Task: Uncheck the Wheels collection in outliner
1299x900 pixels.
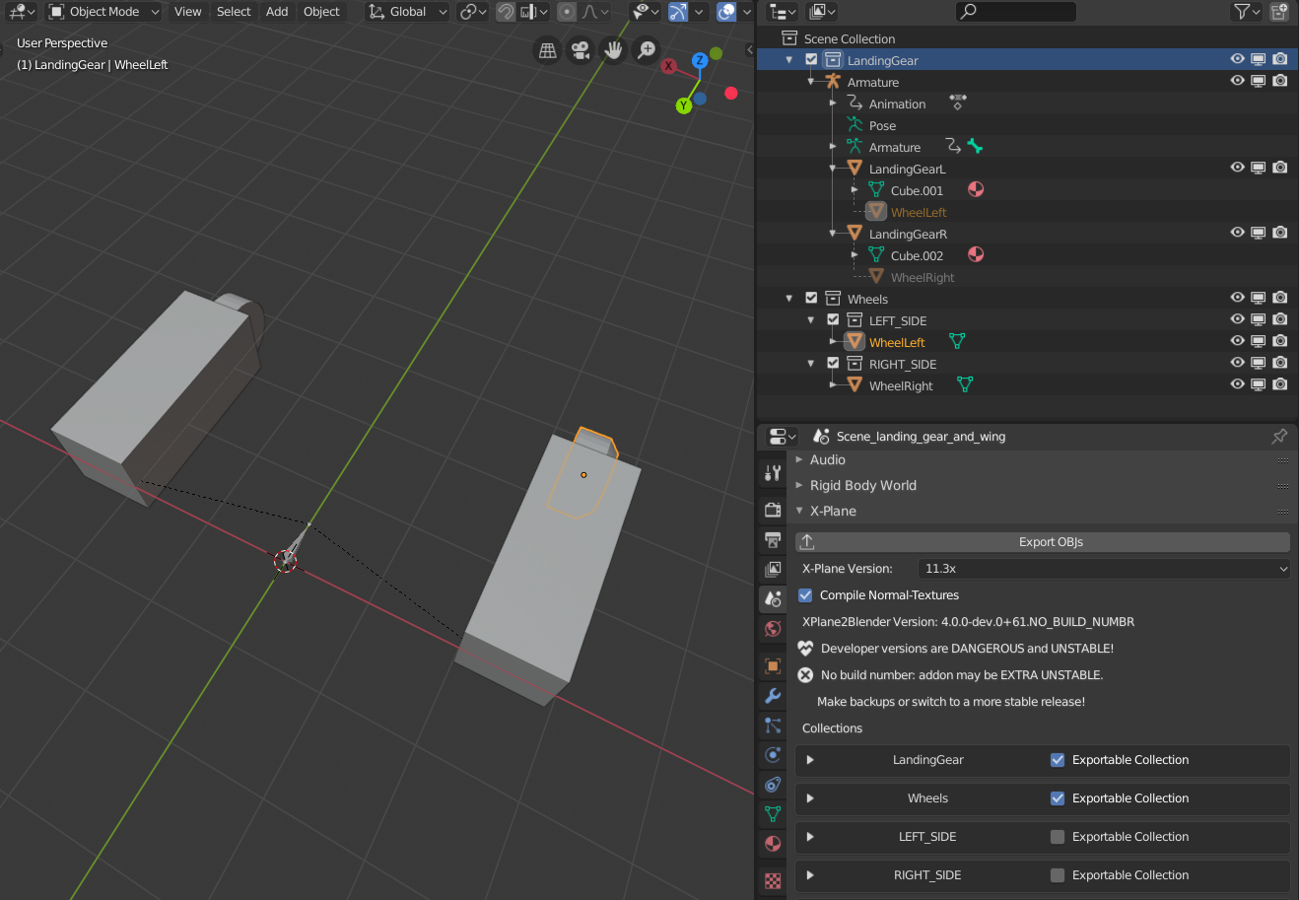Action: [x=811, y=298]
